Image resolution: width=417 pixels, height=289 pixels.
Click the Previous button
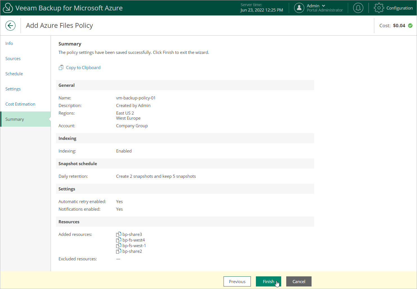pyautogui.click(x=237, y=281)
